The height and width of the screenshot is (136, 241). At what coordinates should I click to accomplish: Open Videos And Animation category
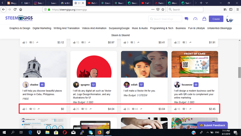[94, 28]
